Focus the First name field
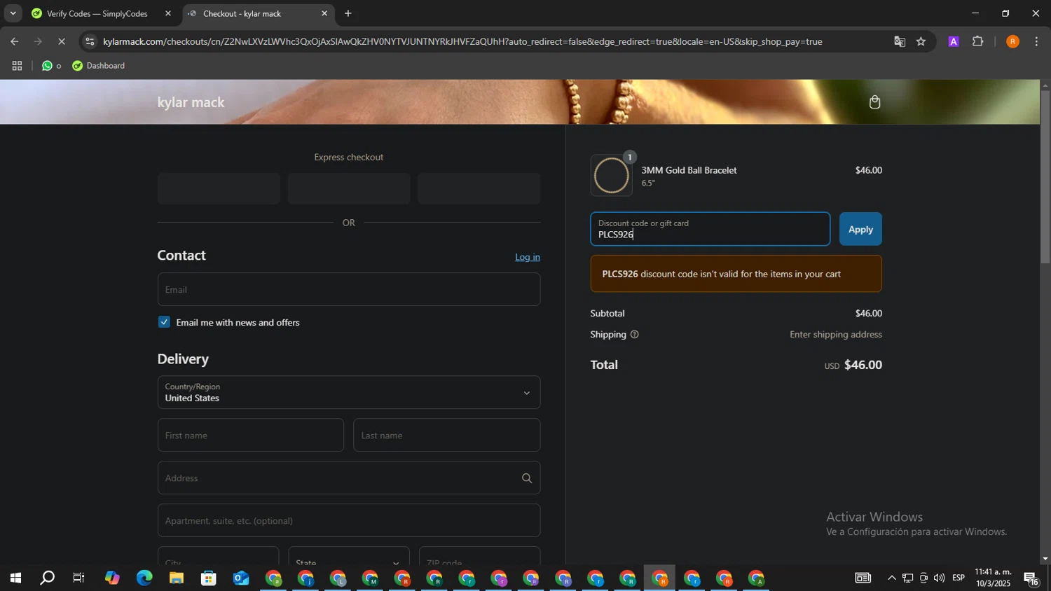 [x=251, y=435]
